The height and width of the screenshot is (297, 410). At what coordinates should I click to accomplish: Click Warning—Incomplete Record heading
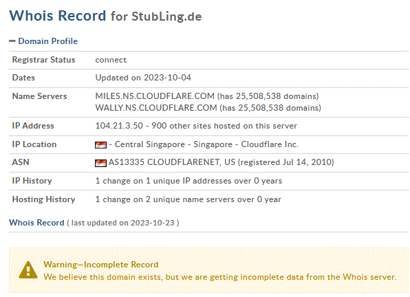point(100,265)
